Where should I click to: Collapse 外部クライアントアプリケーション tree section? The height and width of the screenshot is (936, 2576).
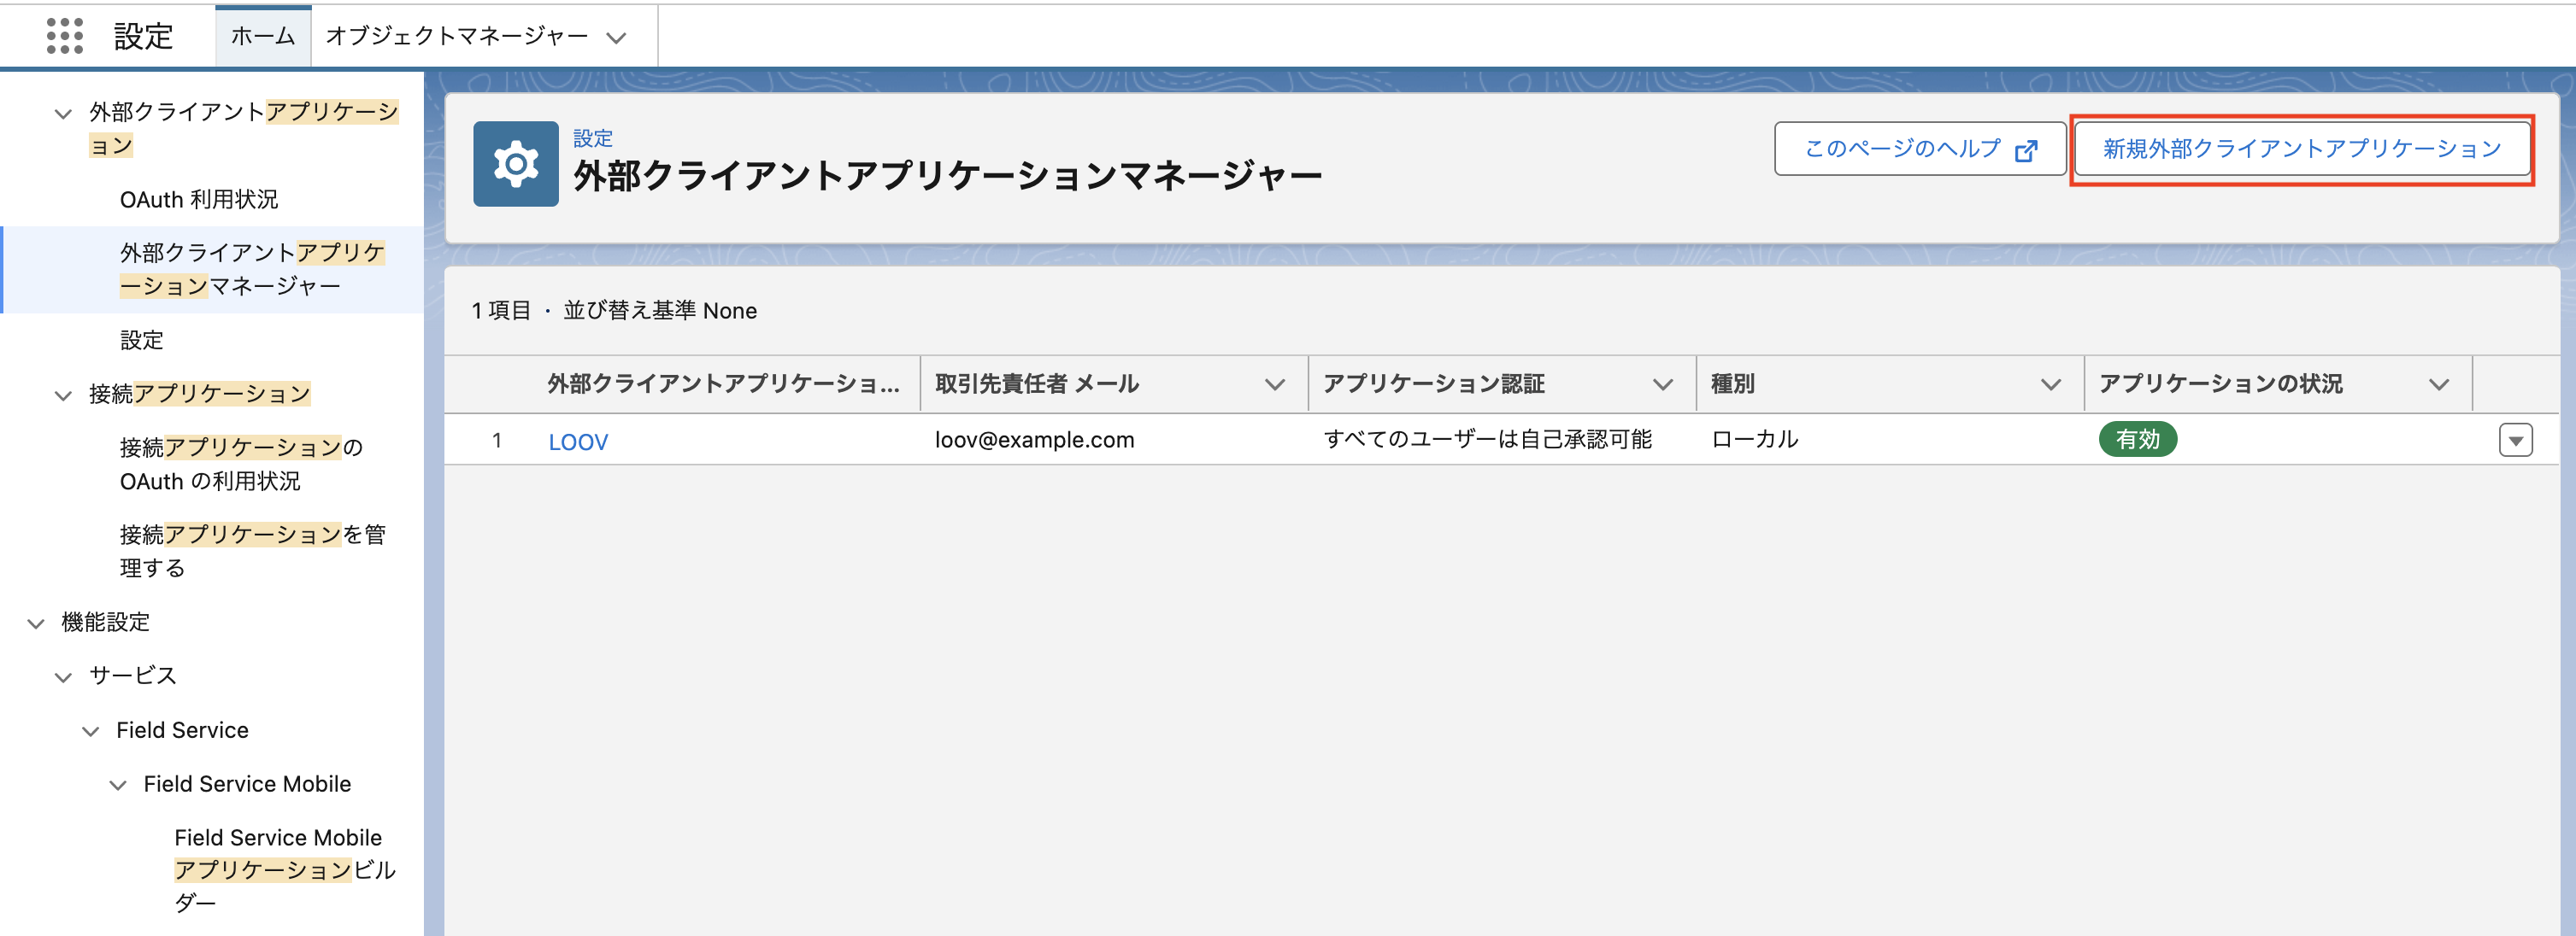(x=63, y=114)
